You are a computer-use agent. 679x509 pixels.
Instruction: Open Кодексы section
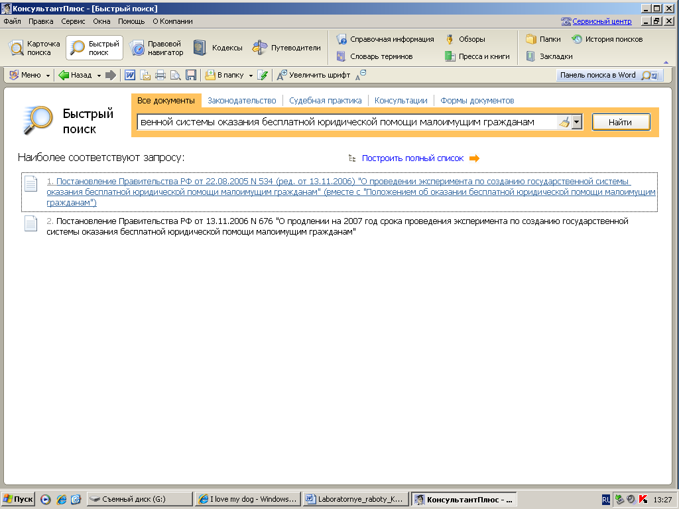pos(217,48)
